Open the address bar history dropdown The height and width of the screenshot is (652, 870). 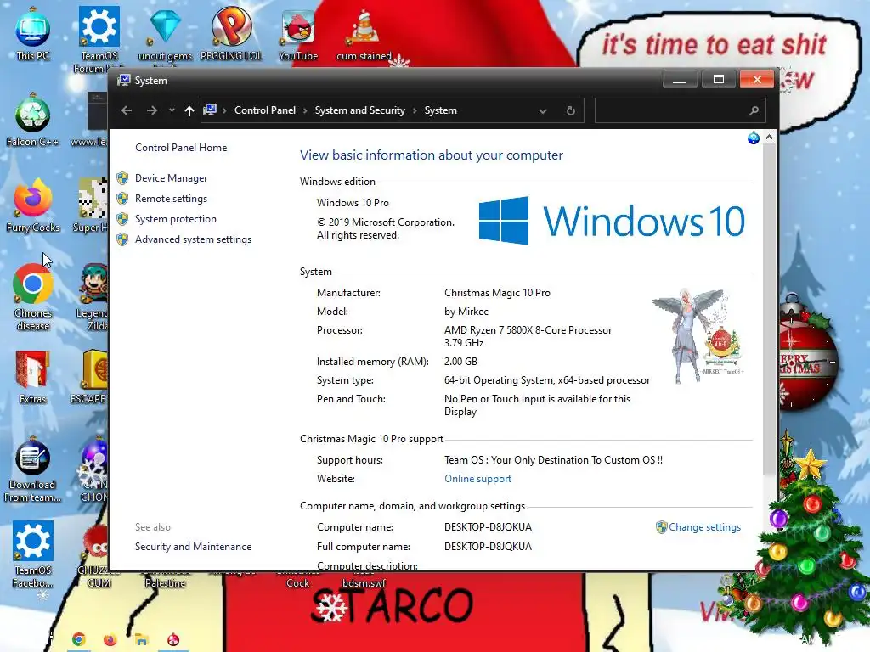[543, 111]
